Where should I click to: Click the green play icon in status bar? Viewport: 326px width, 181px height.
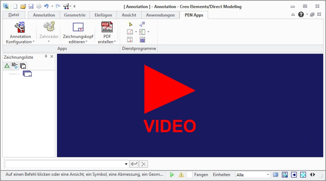[x=172, y=175]
